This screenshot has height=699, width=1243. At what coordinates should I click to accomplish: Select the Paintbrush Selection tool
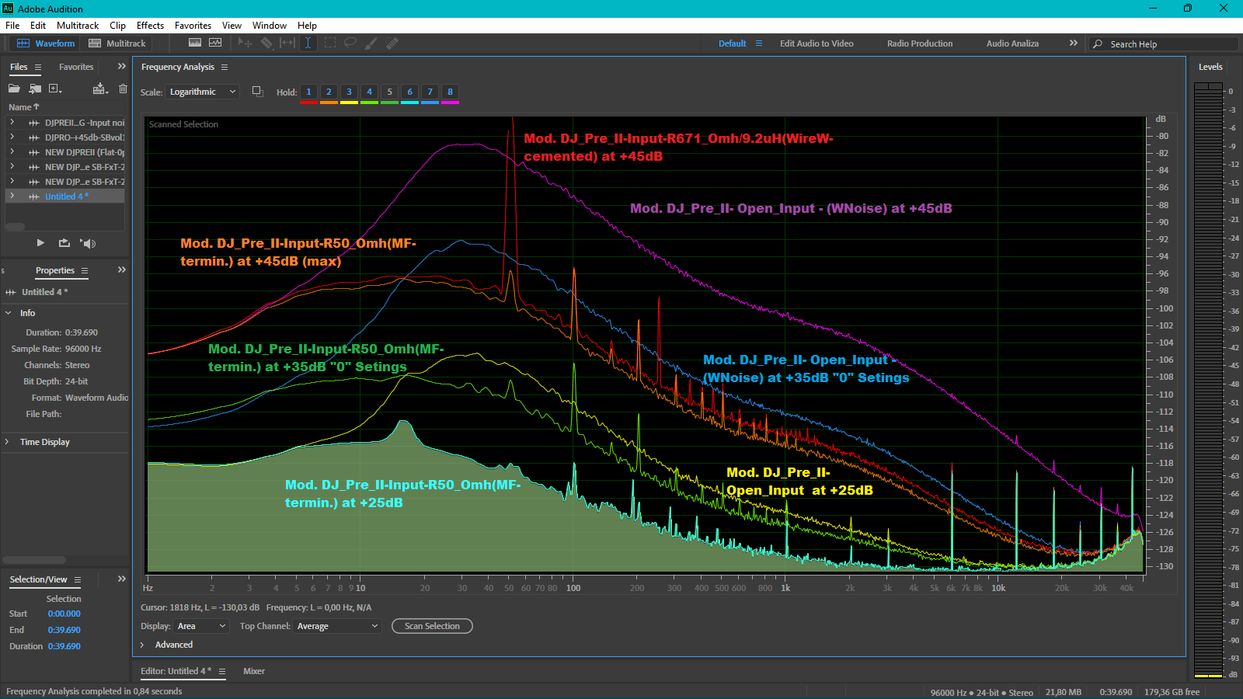(x=371, y=43)
